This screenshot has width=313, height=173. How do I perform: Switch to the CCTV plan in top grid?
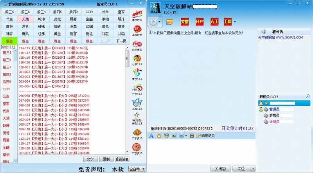[x=89, y=12]
